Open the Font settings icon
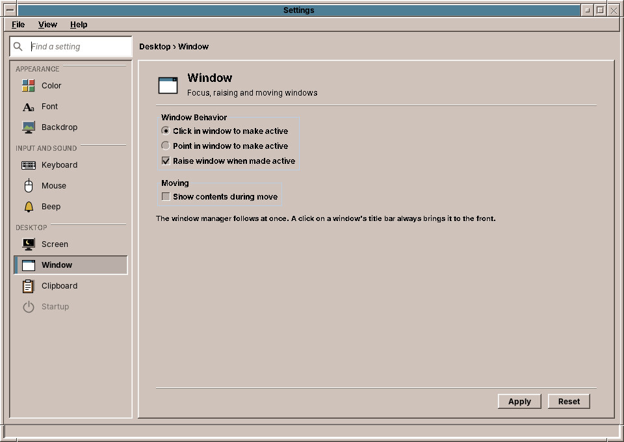Screen dimensions: 624x442 (x=28, y=107)
